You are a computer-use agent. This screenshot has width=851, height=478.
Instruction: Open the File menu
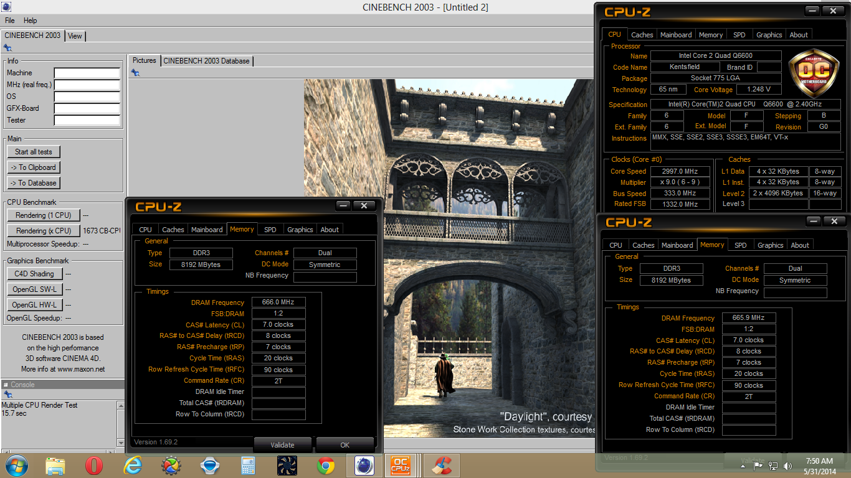[10, 21]
